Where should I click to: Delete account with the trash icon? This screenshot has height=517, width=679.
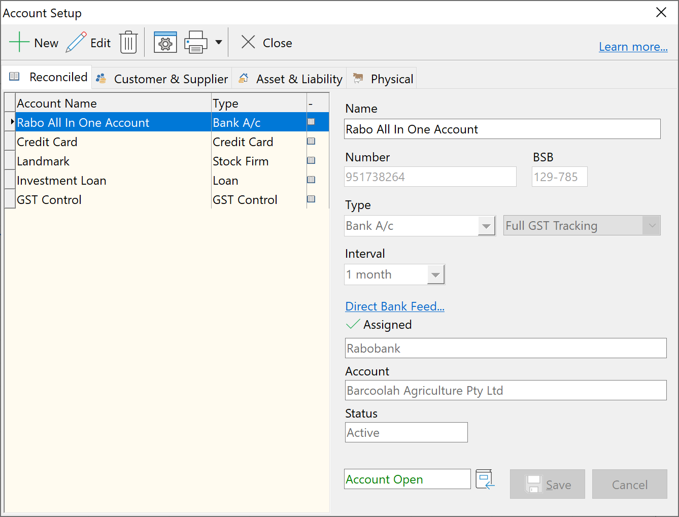tap(128, 42)
